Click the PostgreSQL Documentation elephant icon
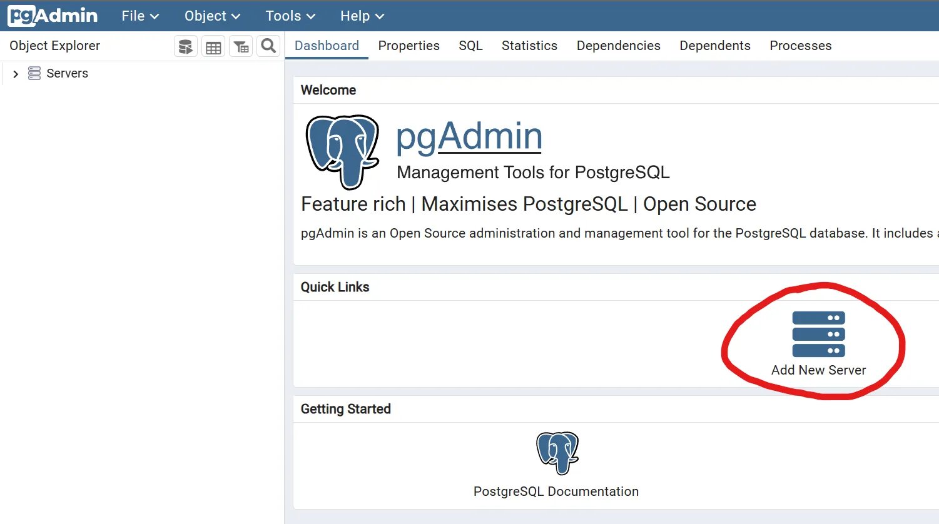The width and height of the screenshot is (939, 524). point(556,452)
